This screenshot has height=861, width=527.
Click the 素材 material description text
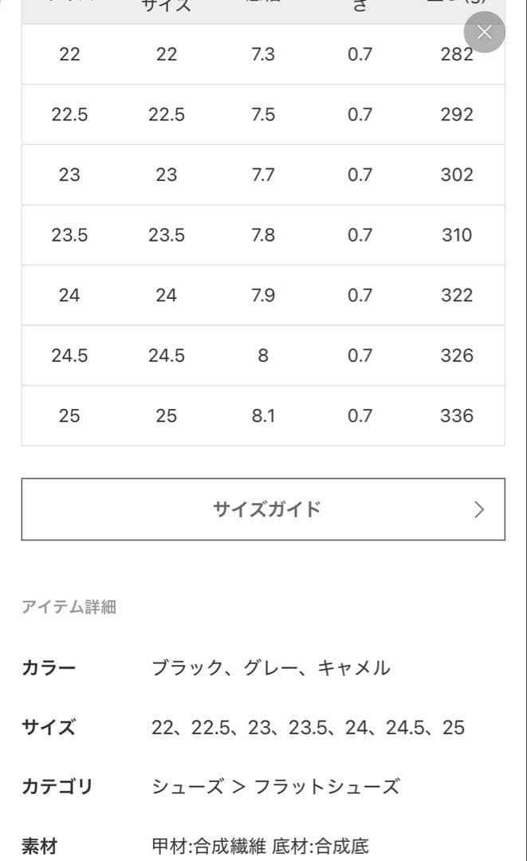(x=260, y=846)
